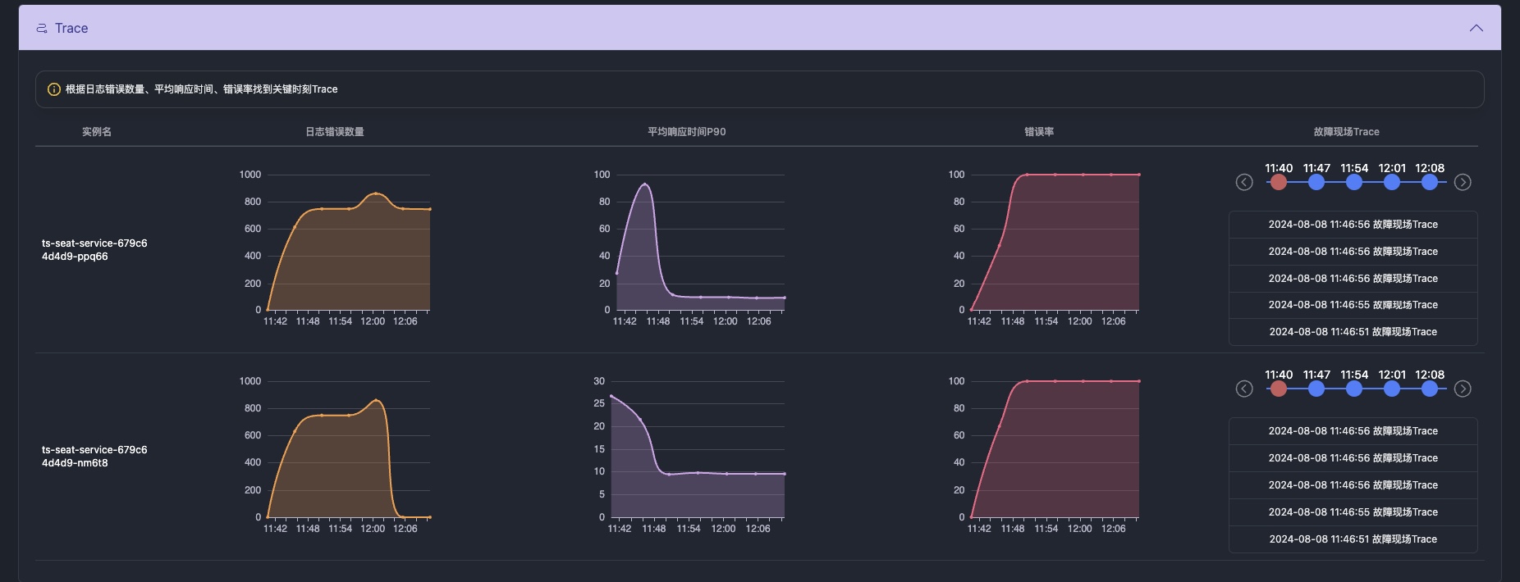Screen dimensions: 1520x582
Task: Open the 11:46:51 fault trace for the nm6t8 instance
Action: click(1353, 539)
